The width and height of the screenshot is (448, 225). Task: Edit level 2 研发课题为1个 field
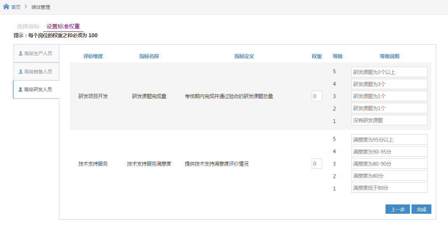389,108
